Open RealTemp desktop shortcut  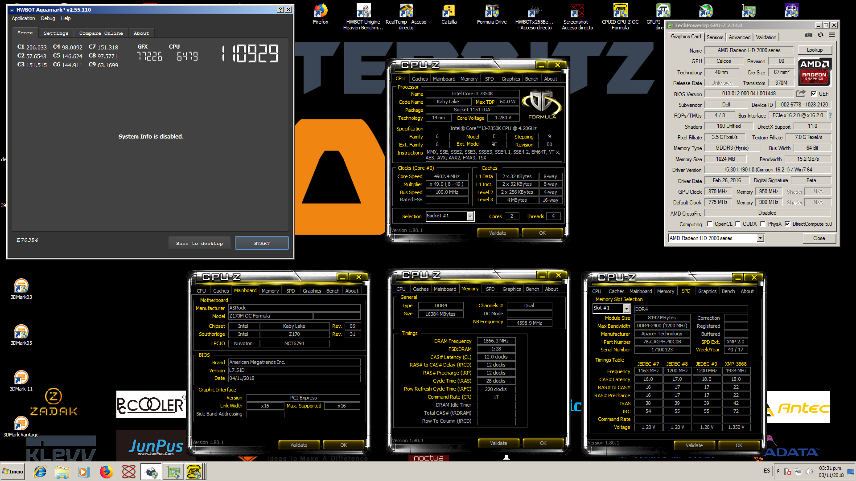[x=406, y=16]
